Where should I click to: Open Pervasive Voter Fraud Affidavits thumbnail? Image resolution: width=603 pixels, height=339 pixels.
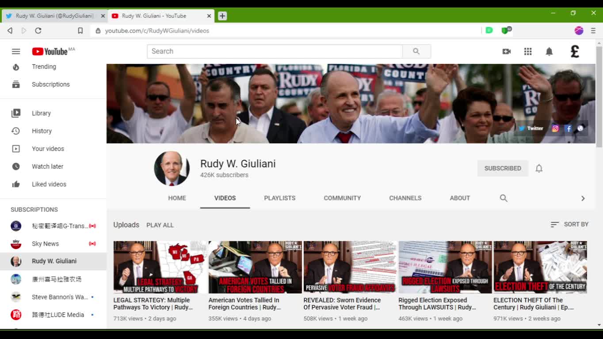(350, 267)
